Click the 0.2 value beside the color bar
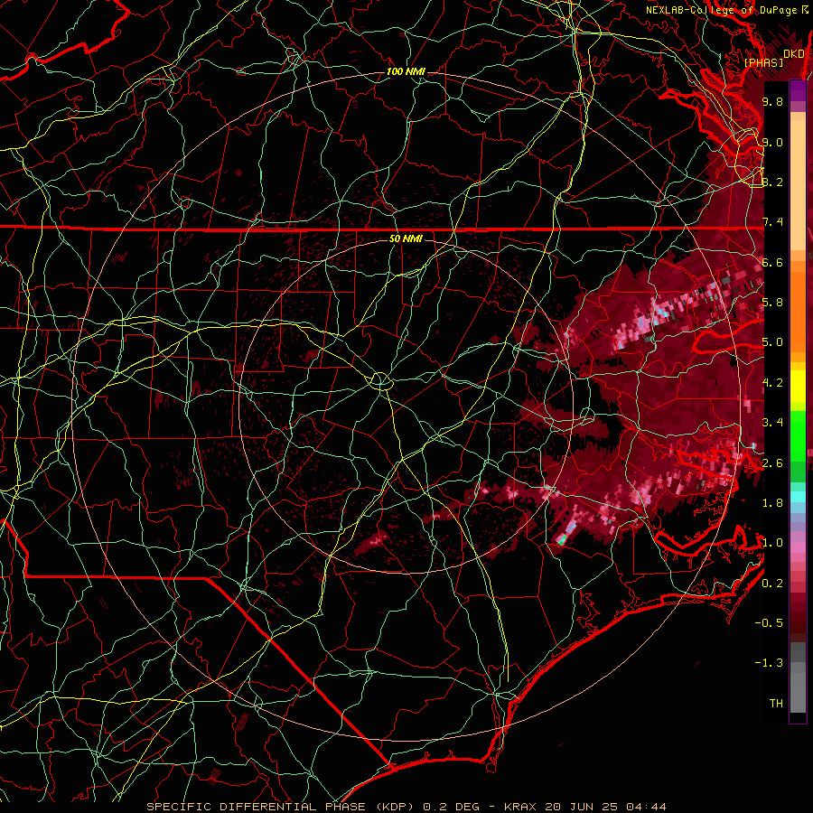Screen dimensions: 813x813 772,583
